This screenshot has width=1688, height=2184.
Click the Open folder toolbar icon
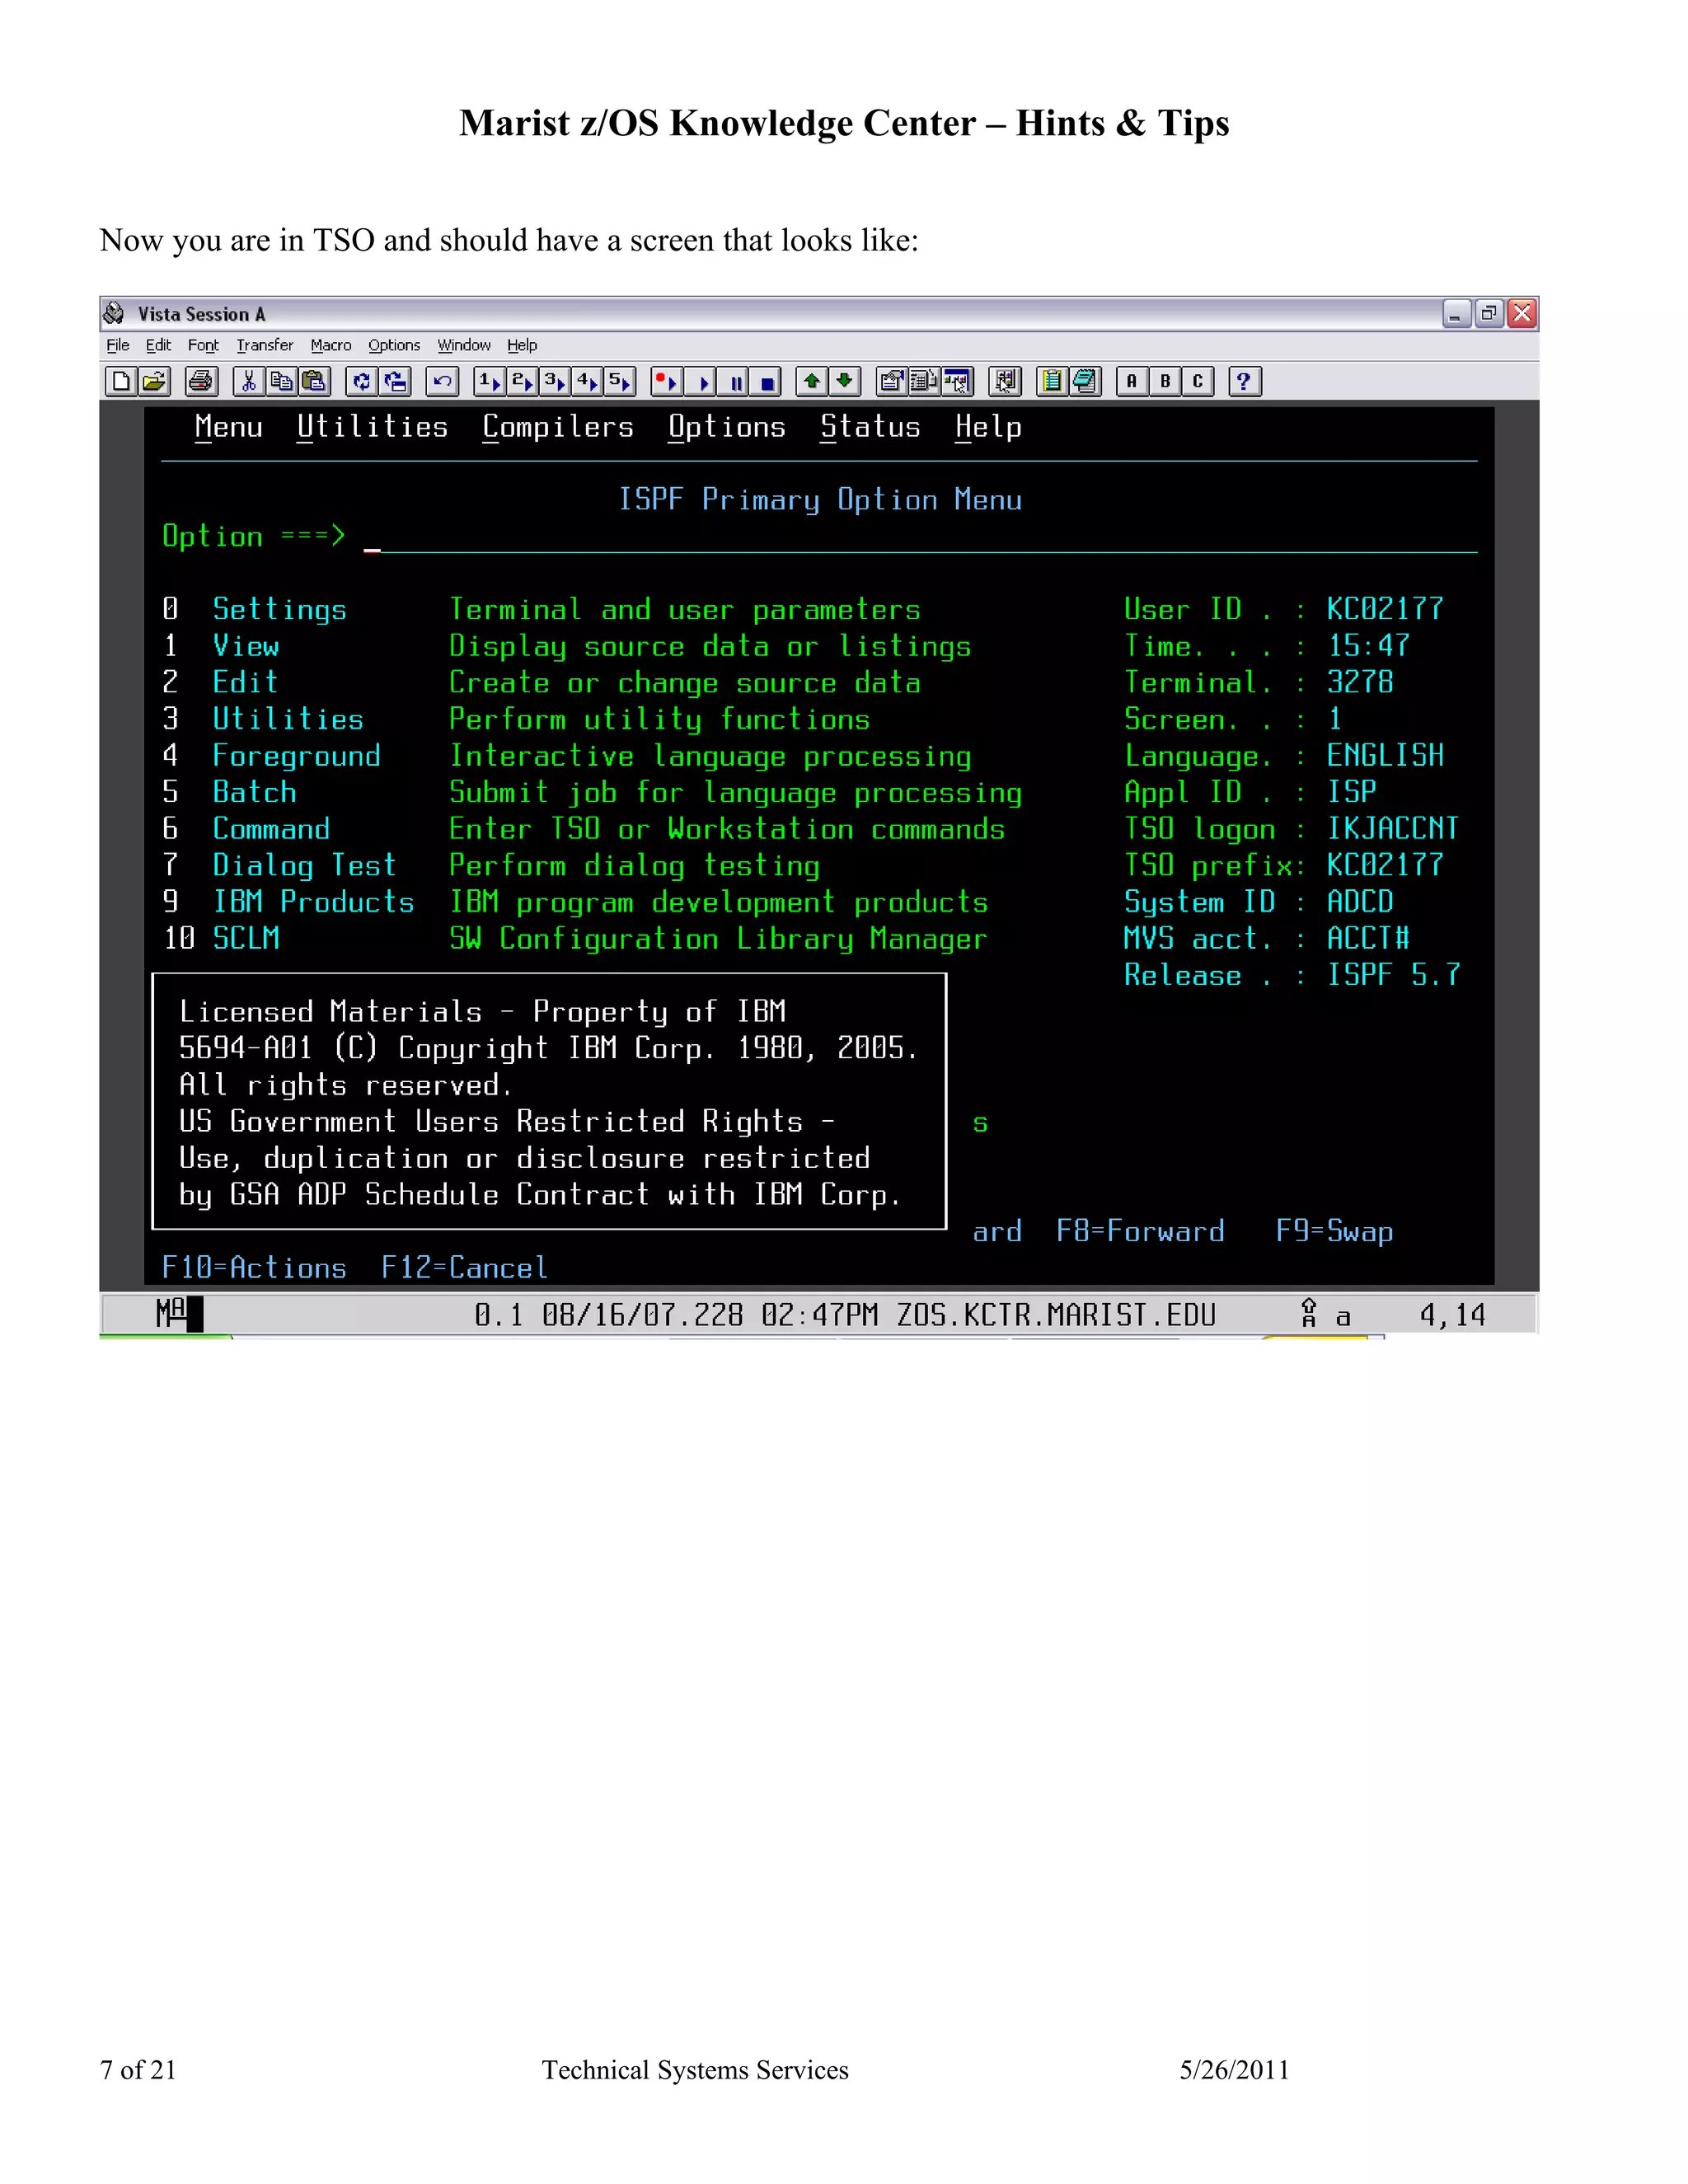click(154, 381)
